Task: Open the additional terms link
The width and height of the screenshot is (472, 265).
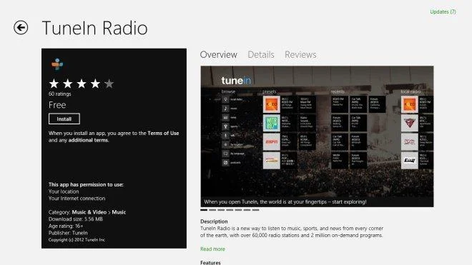Action: 88,140
